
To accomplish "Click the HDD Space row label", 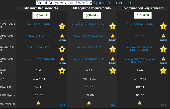I will (8, 95).
